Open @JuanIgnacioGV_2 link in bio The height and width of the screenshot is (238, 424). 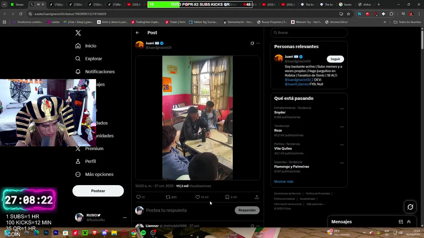click(x=299, y=80)
